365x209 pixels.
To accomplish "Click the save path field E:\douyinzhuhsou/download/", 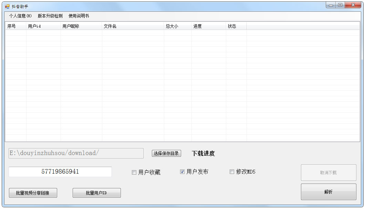I will [x=76, y=153].
